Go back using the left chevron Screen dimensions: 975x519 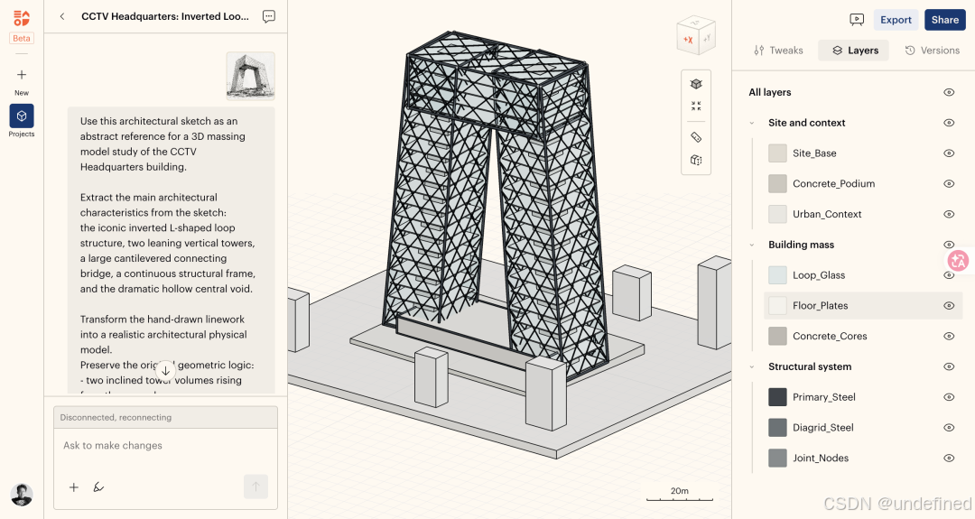coord(62,17)
